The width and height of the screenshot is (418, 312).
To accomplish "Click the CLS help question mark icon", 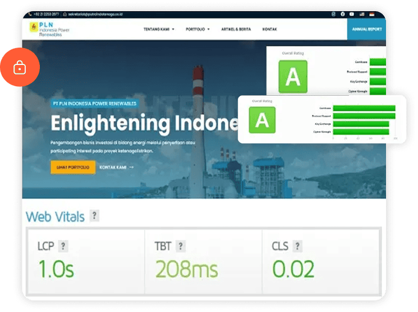I will 297,245.
